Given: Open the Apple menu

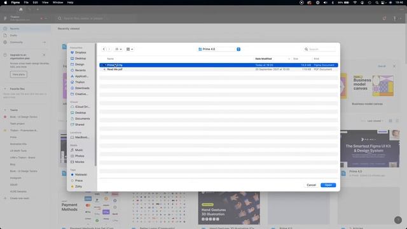Looking at the screenshot, I should click(x=6, y=3).
